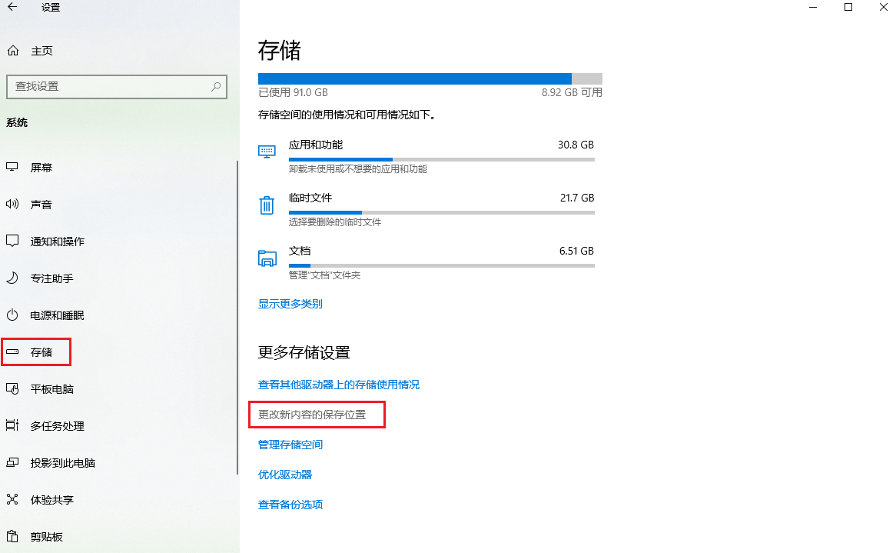The width and height of the screenshot is (896, 553).
Task: Click the 临时文件 trash can icon
Action: 267,205
